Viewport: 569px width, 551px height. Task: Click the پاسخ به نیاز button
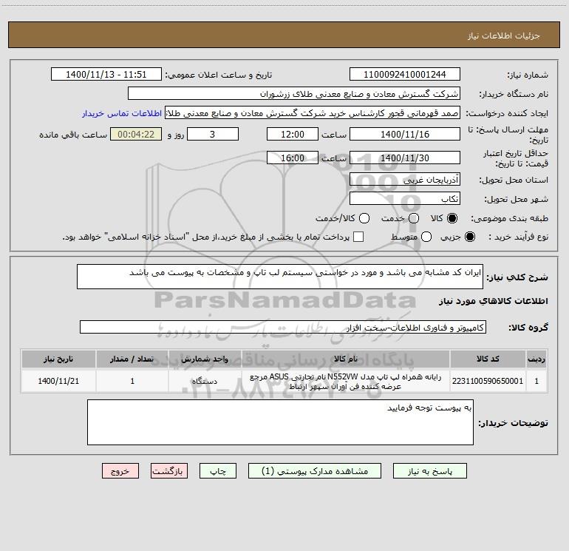[429, 470]
